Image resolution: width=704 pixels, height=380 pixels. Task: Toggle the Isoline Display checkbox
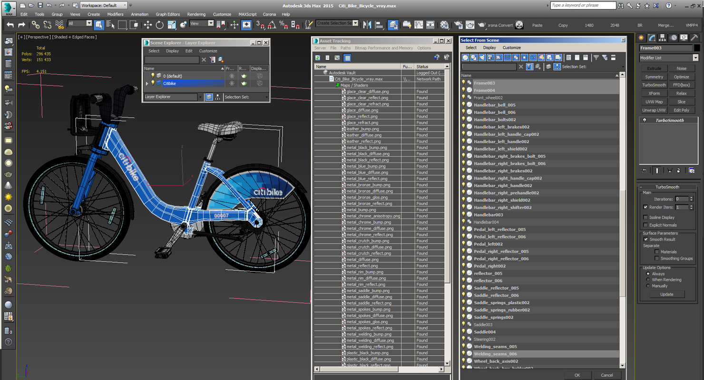click(645, 218)
